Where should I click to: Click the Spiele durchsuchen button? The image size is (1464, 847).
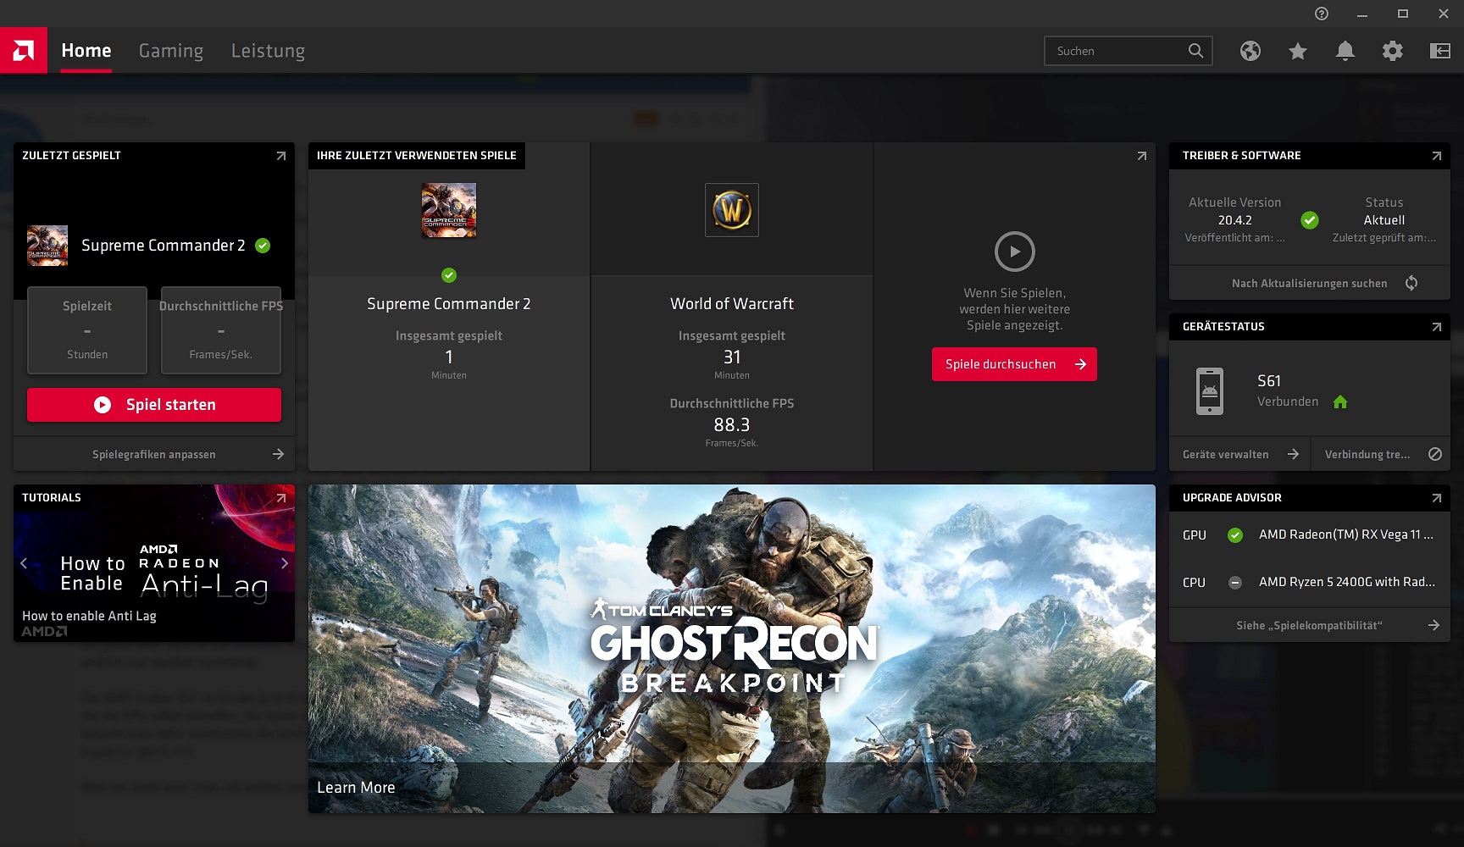click(x=1014, y=364)
